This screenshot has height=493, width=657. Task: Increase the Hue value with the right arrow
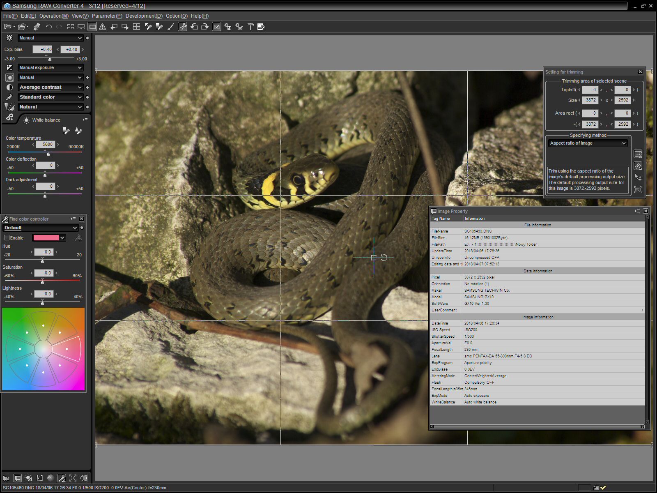click(56, 252)
